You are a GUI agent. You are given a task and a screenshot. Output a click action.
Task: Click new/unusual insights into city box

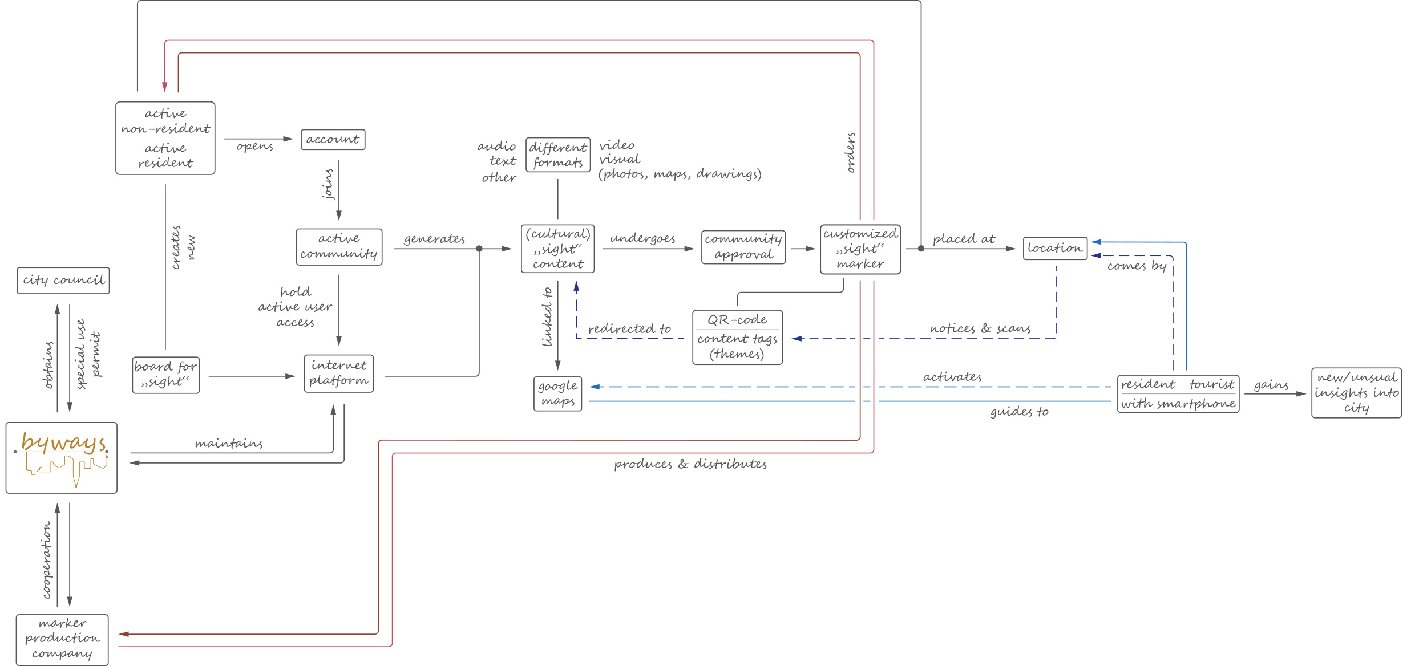pyautogui.click(x=1356, y=393)
